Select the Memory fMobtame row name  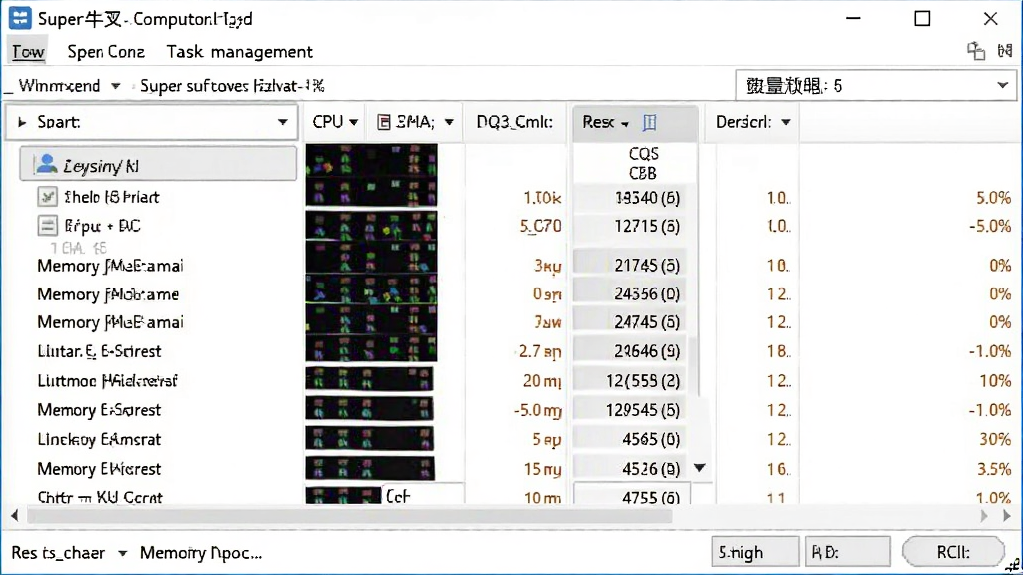[108, 294]
